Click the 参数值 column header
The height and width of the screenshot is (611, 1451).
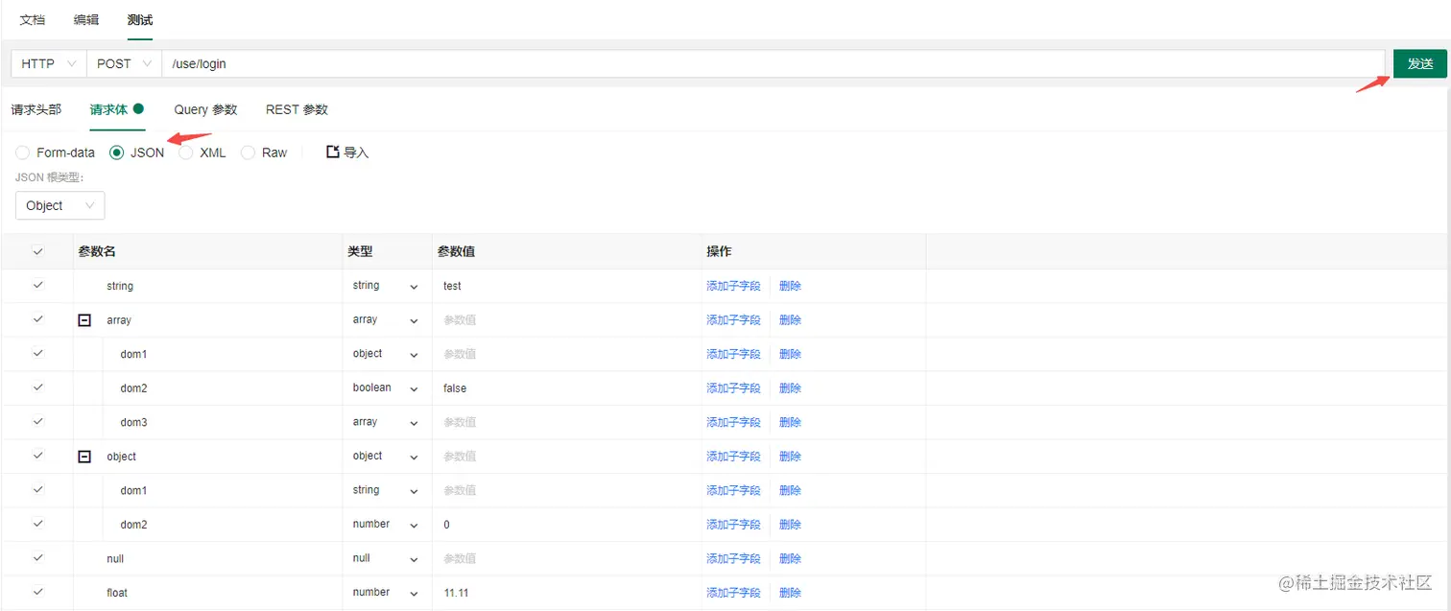[x=456, y=251]
